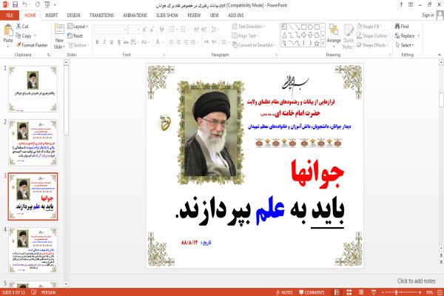Image resolution: width=444 pixels, height=296 pixels.
Task: Reset the slide with the Reset command
Action: point(75,36)
